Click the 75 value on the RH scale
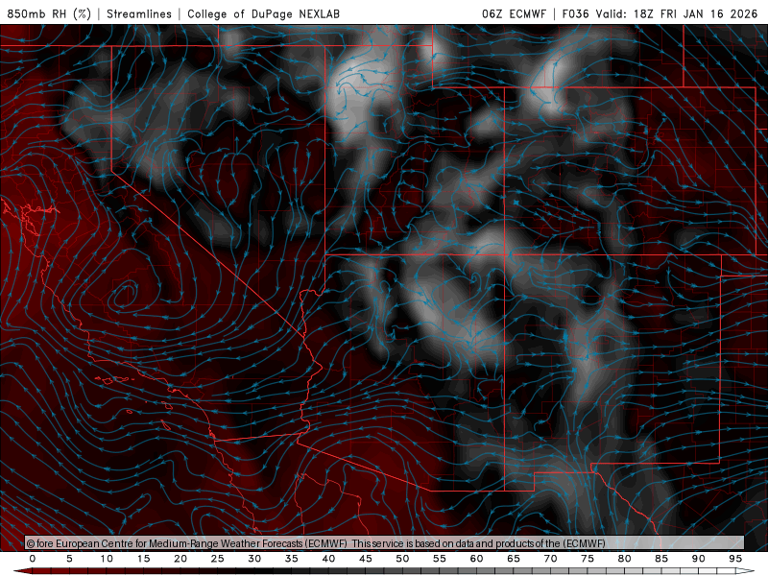This screenshot has width=768, height=576. point(588,559)
